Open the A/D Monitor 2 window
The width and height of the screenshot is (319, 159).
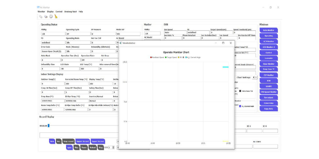pos(269,47)
